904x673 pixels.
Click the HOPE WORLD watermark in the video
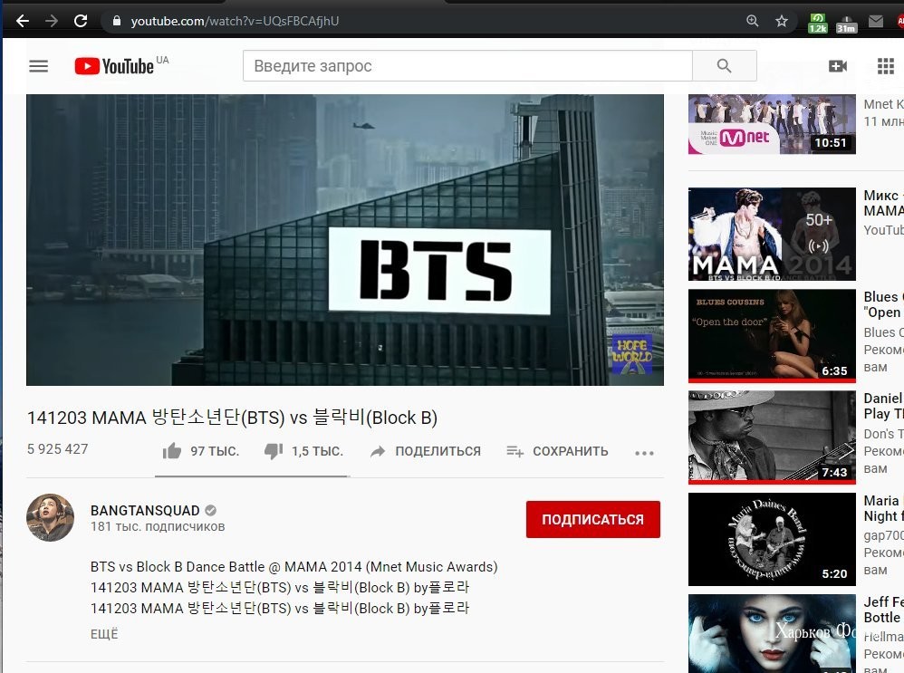click(x=632, y=353)
